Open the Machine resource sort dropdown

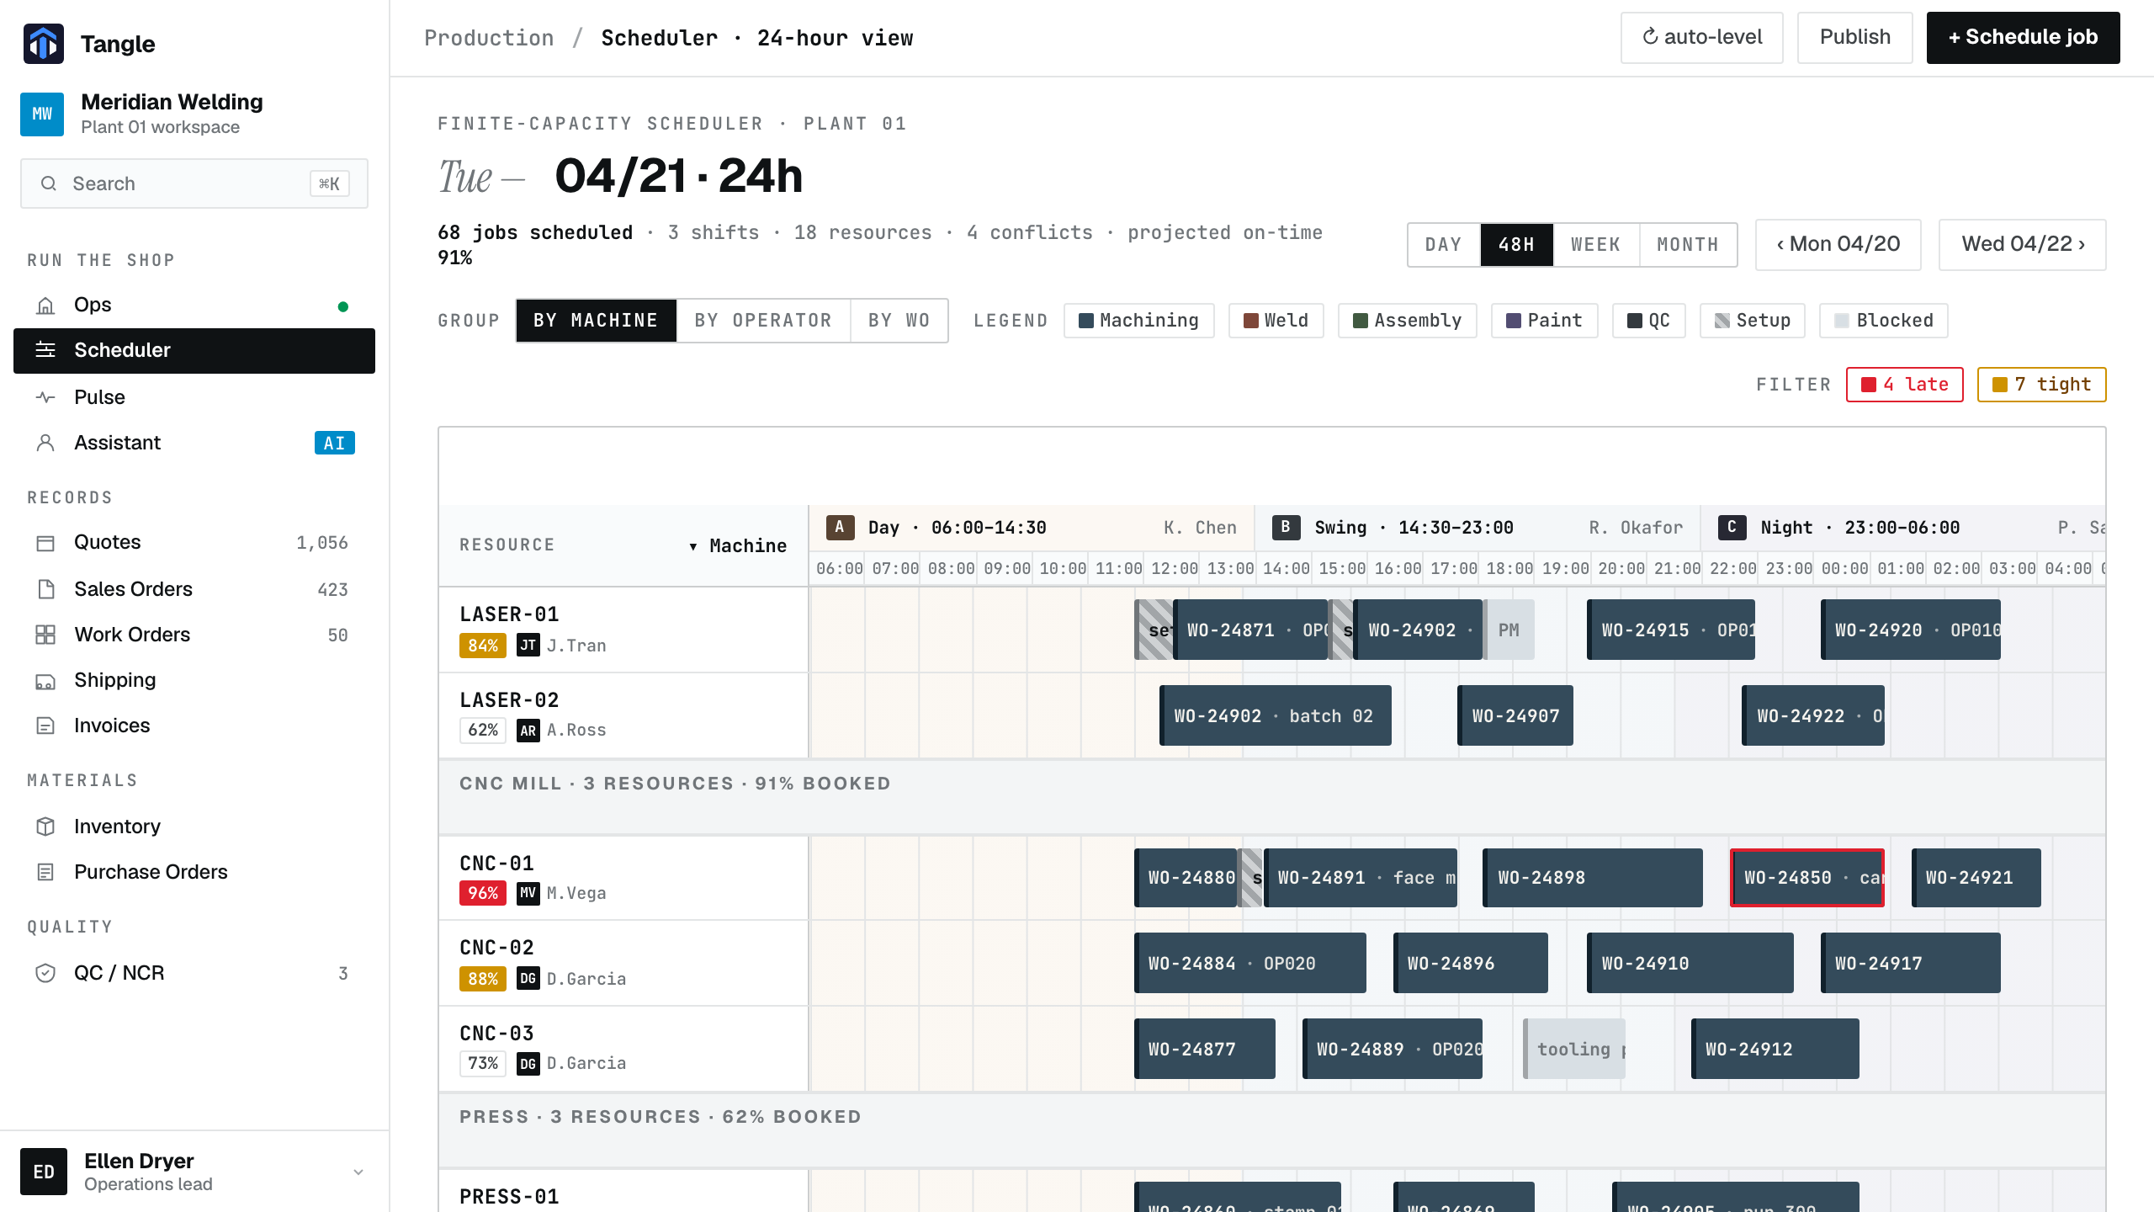click(738, 545)
